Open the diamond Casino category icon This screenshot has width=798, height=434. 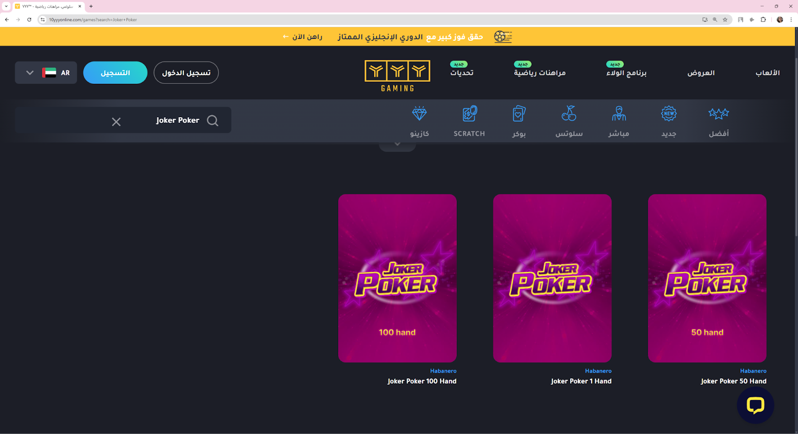(x=419, y=114)
